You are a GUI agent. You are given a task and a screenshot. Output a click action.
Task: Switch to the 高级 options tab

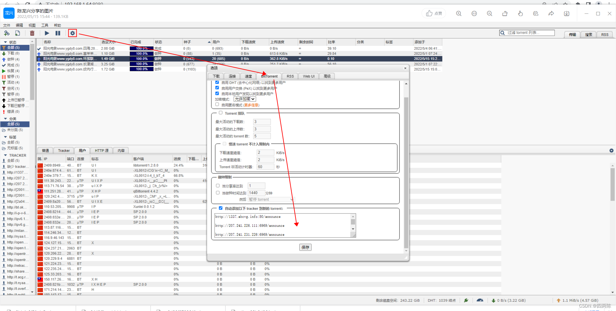(327, 76)
